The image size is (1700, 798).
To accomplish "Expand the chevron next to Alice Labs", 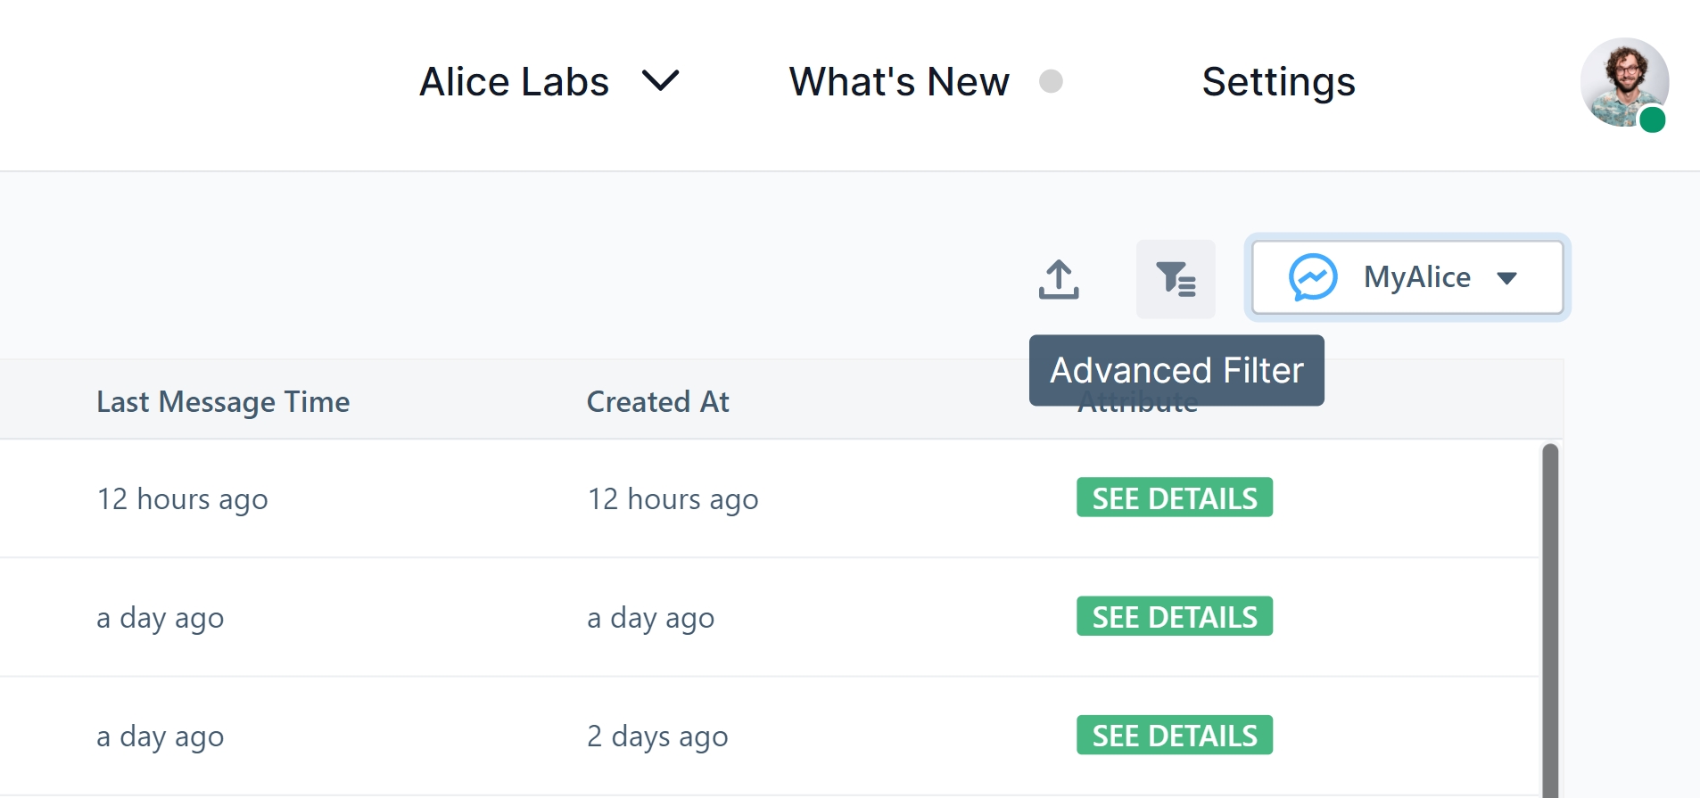I will (660, 81).
